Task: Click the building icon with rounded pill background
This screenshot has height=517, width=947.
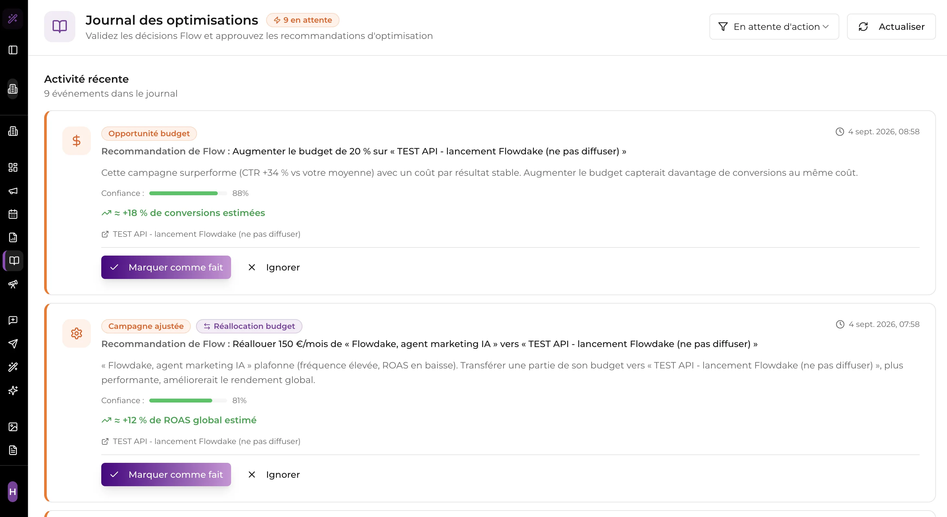Action: click(13, 89)
